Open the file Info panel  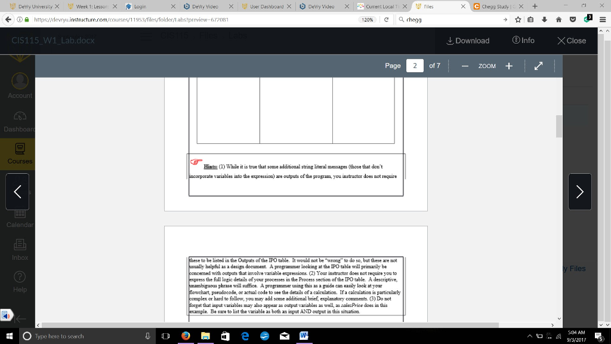click(x=523, y=41)
